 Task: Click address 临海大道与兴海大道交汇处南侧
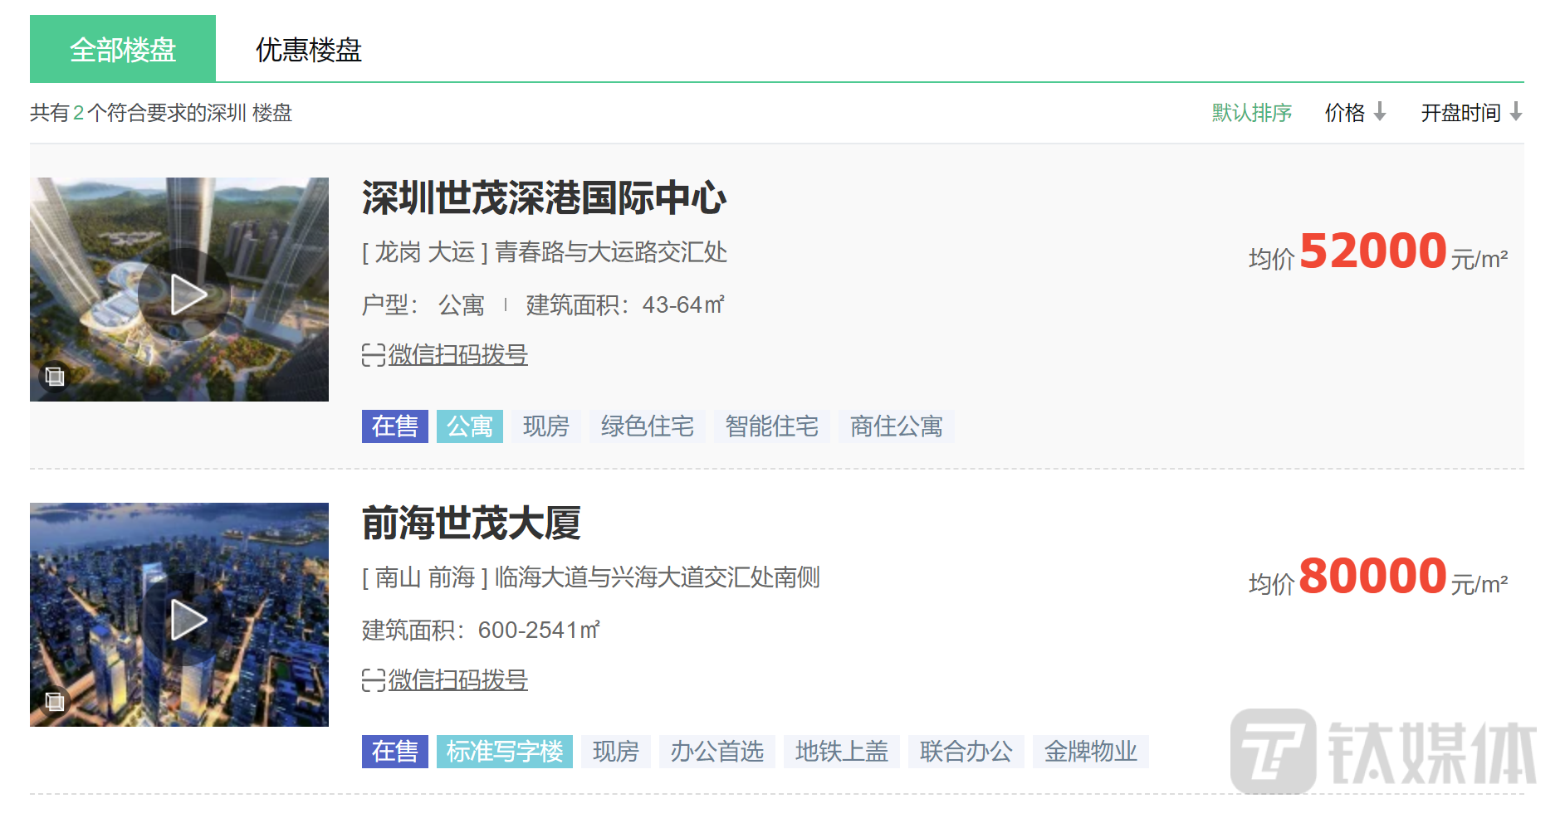click(x=658, y=577)
